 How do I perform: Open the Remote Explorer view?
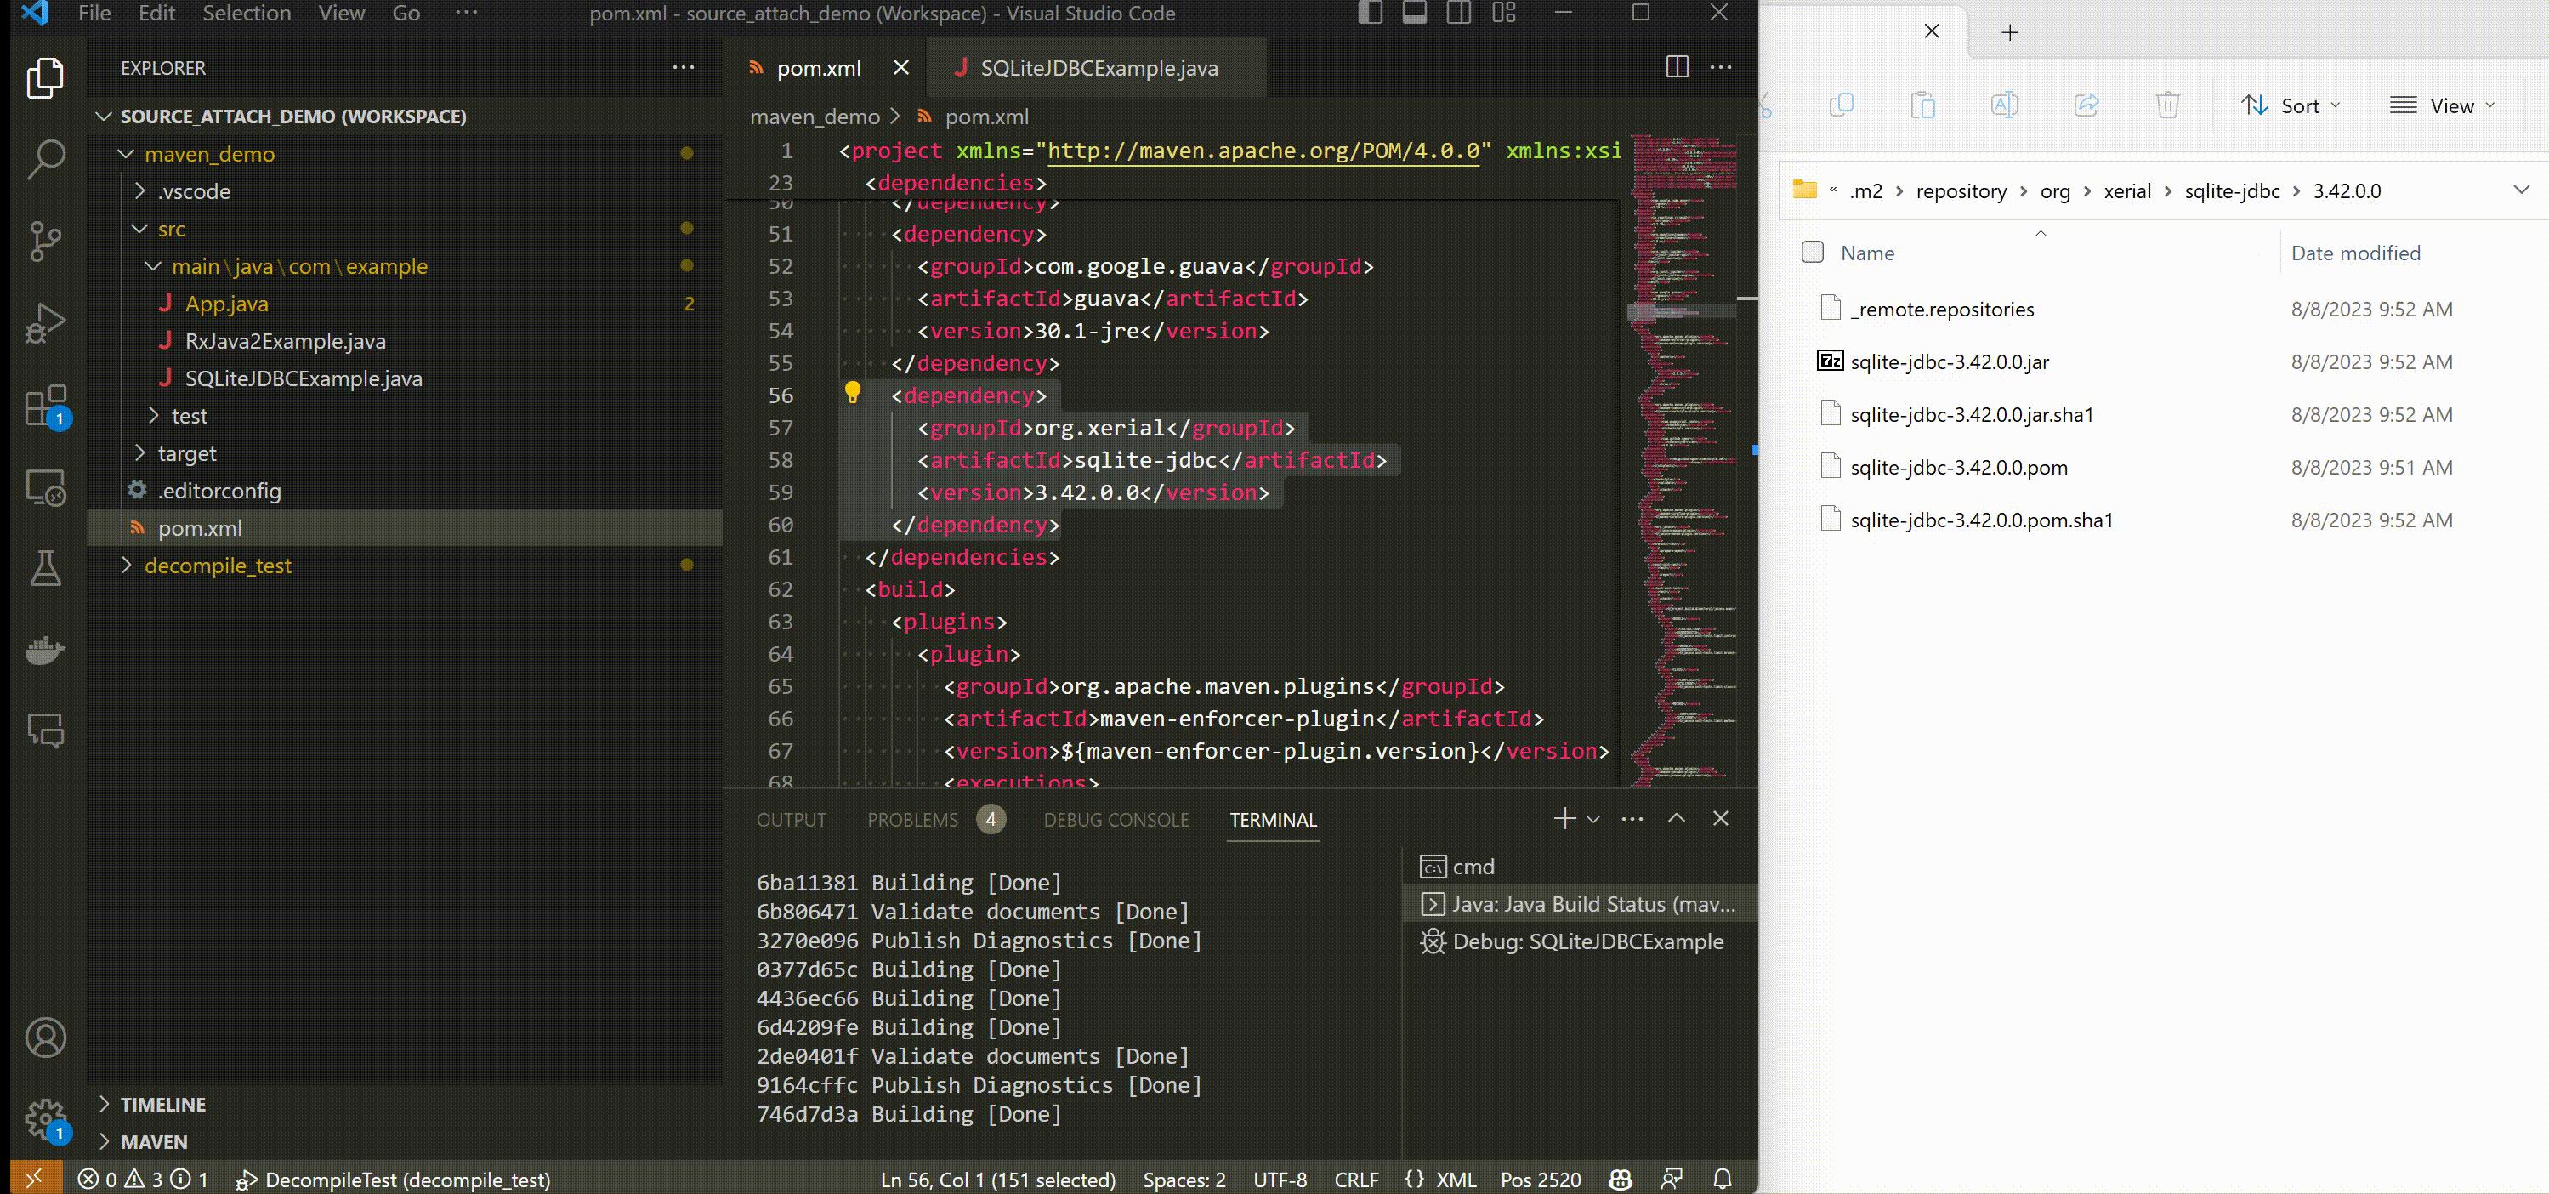point(44,487)
